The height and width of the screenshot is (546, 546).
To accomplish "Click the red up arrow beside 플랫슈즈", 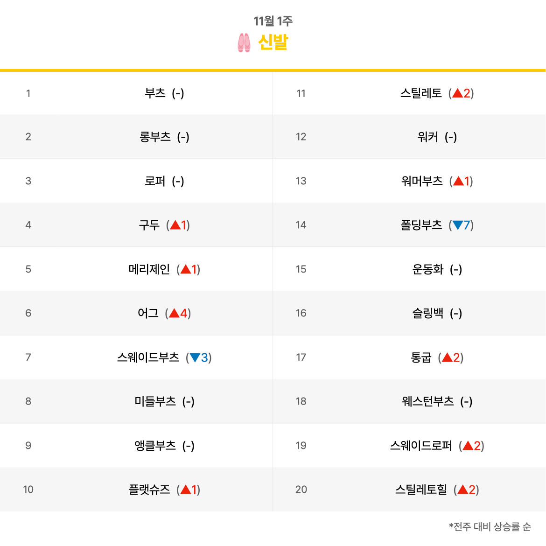I will (186, 489).
